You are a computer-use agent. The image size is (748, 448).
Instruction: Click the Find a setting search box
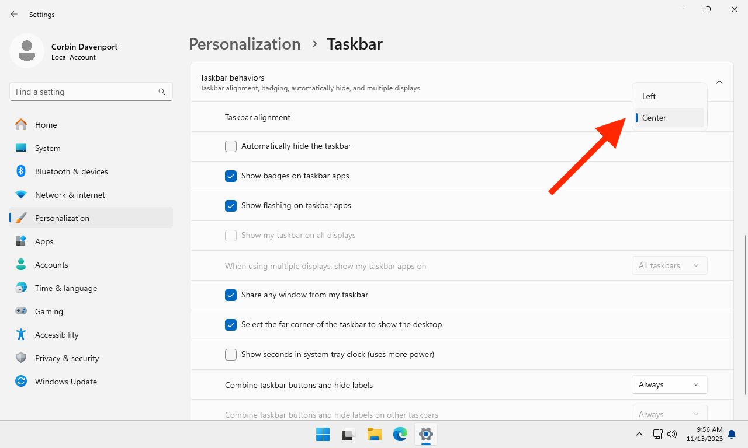pyautogui.click(x=91, y=91)
